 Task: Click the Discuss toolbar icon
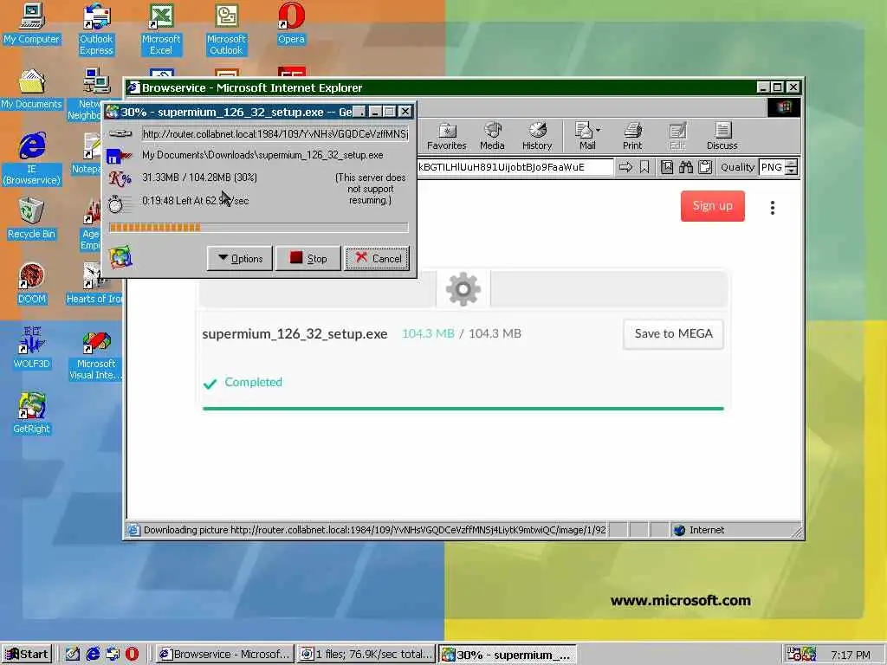[722, 136]
